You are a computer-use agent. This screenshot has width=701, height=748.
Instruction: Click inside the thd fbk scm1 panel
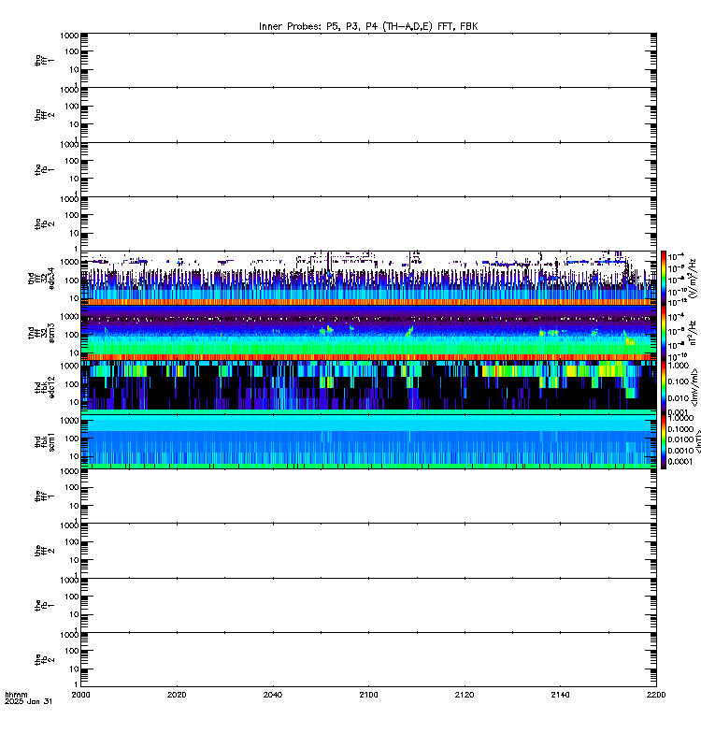(368, 441)
